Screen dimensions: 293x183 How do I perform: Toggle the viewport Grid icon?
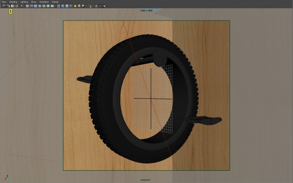pyautogui.click(x=27, y=6)
